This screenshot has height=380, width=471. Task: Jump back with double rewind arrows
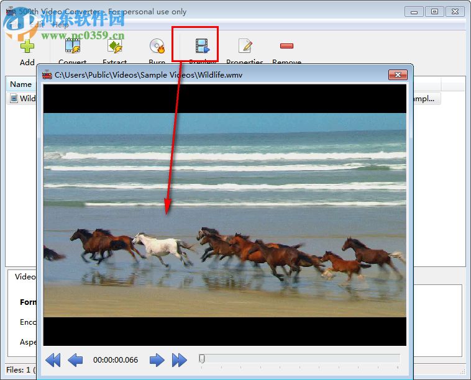pyautogui.click(x=53, y=360)
